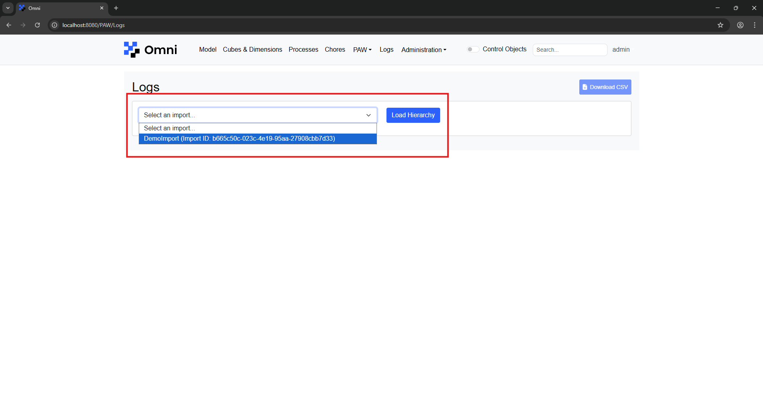Screen dimensions: 763x409
Task: Click the address bar URL
Action: [93, 25]
